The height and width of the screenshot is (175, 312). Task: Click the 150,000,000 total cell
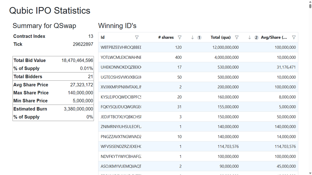pyautogui.click(x=213, y=117)
